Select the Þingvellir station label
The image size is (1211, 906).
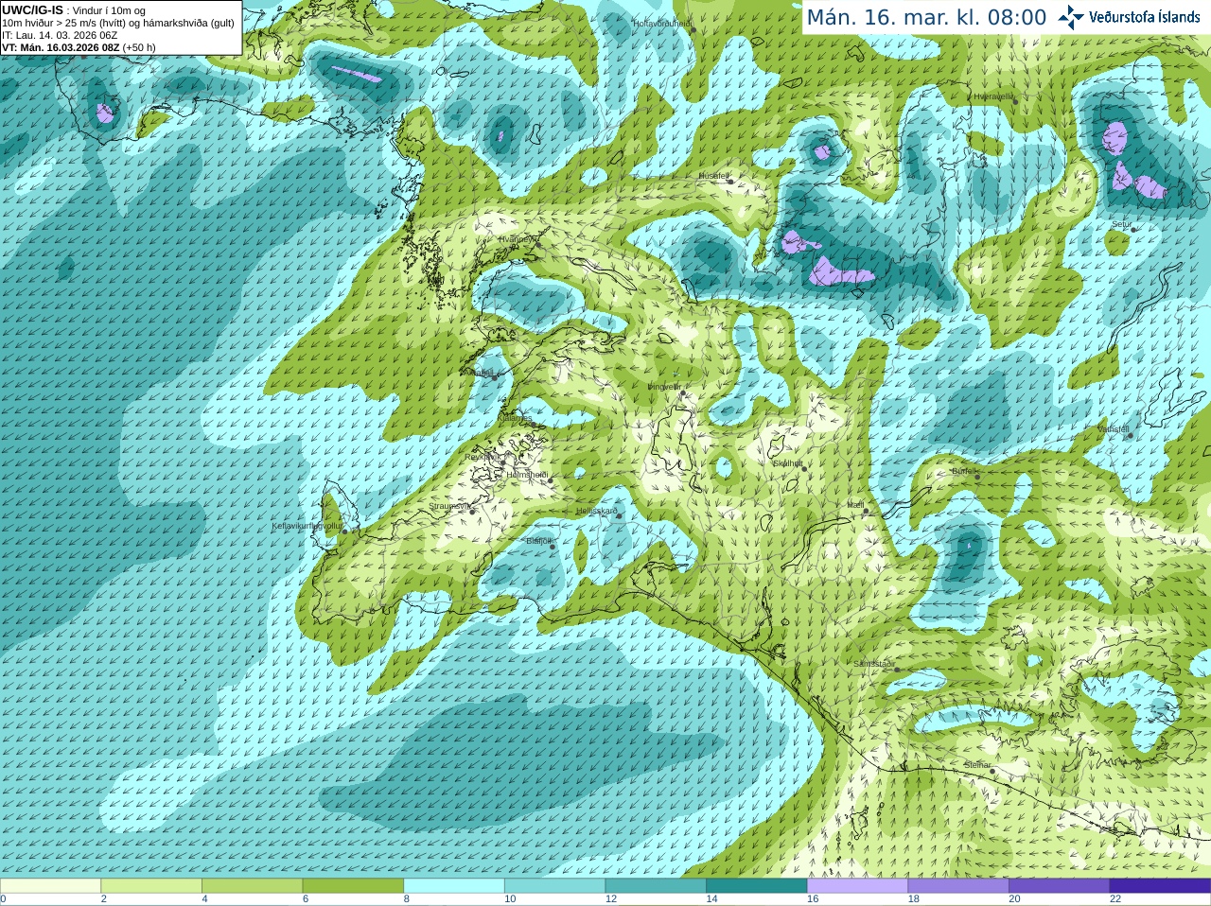click(x=664, y=386)
